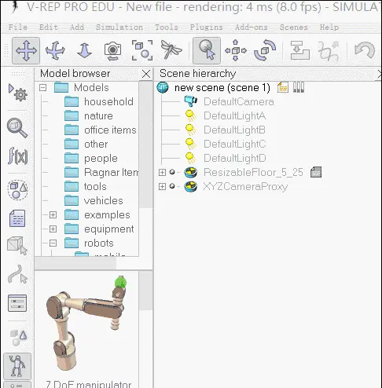Open the user settings sliders icon

pos(17,303)
